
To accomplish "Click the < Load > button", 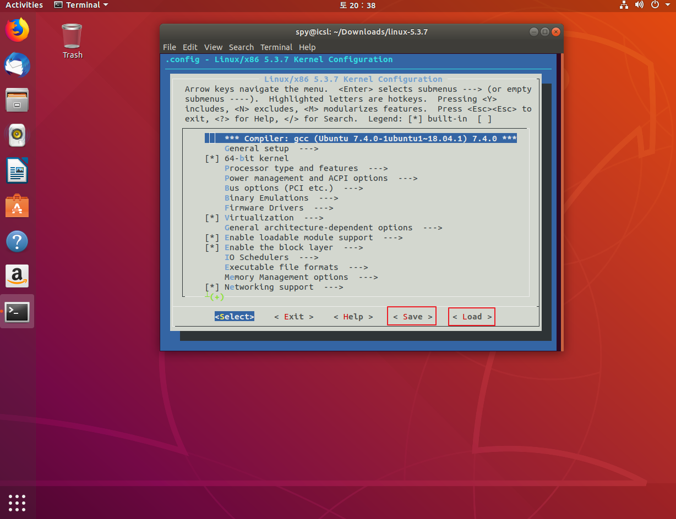I will click(x=472, y=317).
